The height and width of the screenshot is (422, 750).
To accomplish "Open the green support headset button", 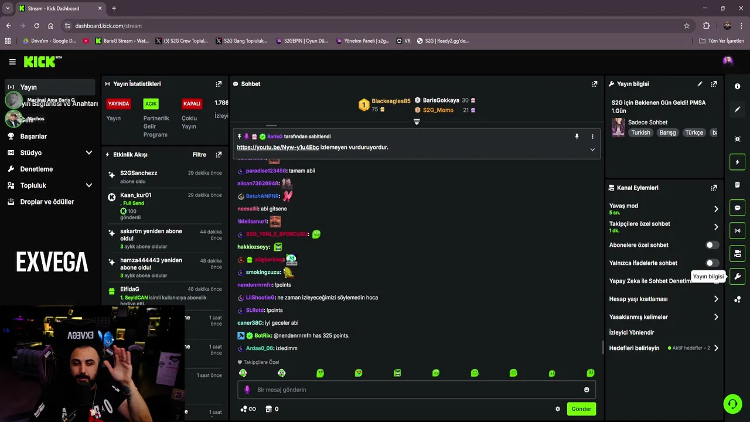I will coord(732,404).
